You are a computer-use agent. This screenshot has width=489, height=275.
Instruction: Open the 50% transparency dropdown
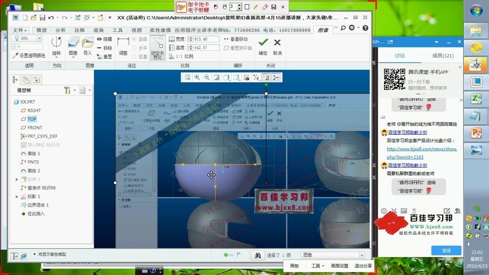(x=40, y=38)
